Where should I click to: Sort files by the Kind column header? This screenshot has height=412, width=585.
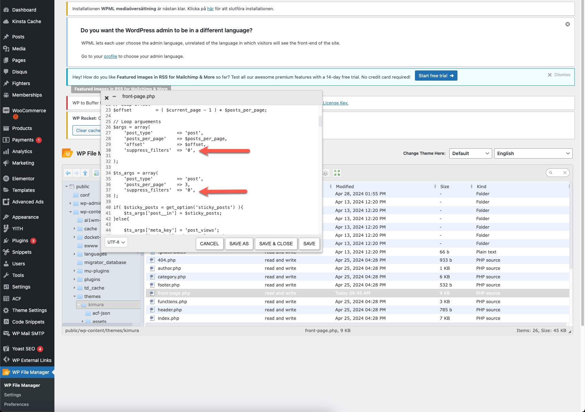point(482,186)
